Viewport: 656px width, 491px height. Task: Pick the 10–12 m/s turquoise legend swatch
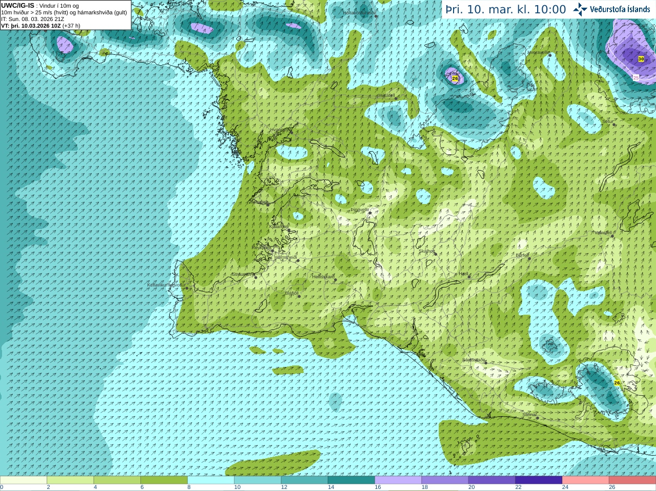(x=257, y=480)
